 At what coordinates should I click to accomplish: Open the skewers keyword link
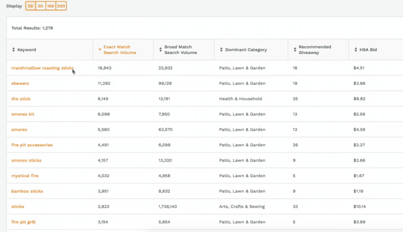[x=20, y=84]
